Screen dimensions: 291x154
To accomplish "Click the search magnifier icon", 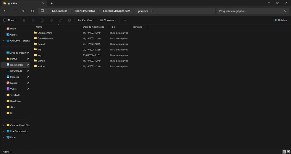I will (285, 11).
